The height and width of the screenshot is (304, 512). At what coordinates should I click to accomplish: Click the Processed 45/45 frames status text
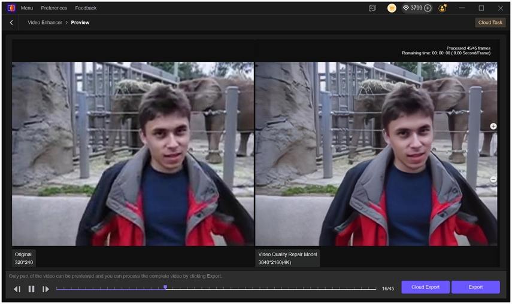click(468, 48)
